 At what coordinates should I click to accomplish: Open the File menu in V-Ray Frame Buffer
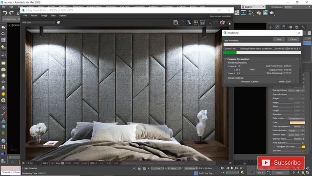(x=25, y=16)
